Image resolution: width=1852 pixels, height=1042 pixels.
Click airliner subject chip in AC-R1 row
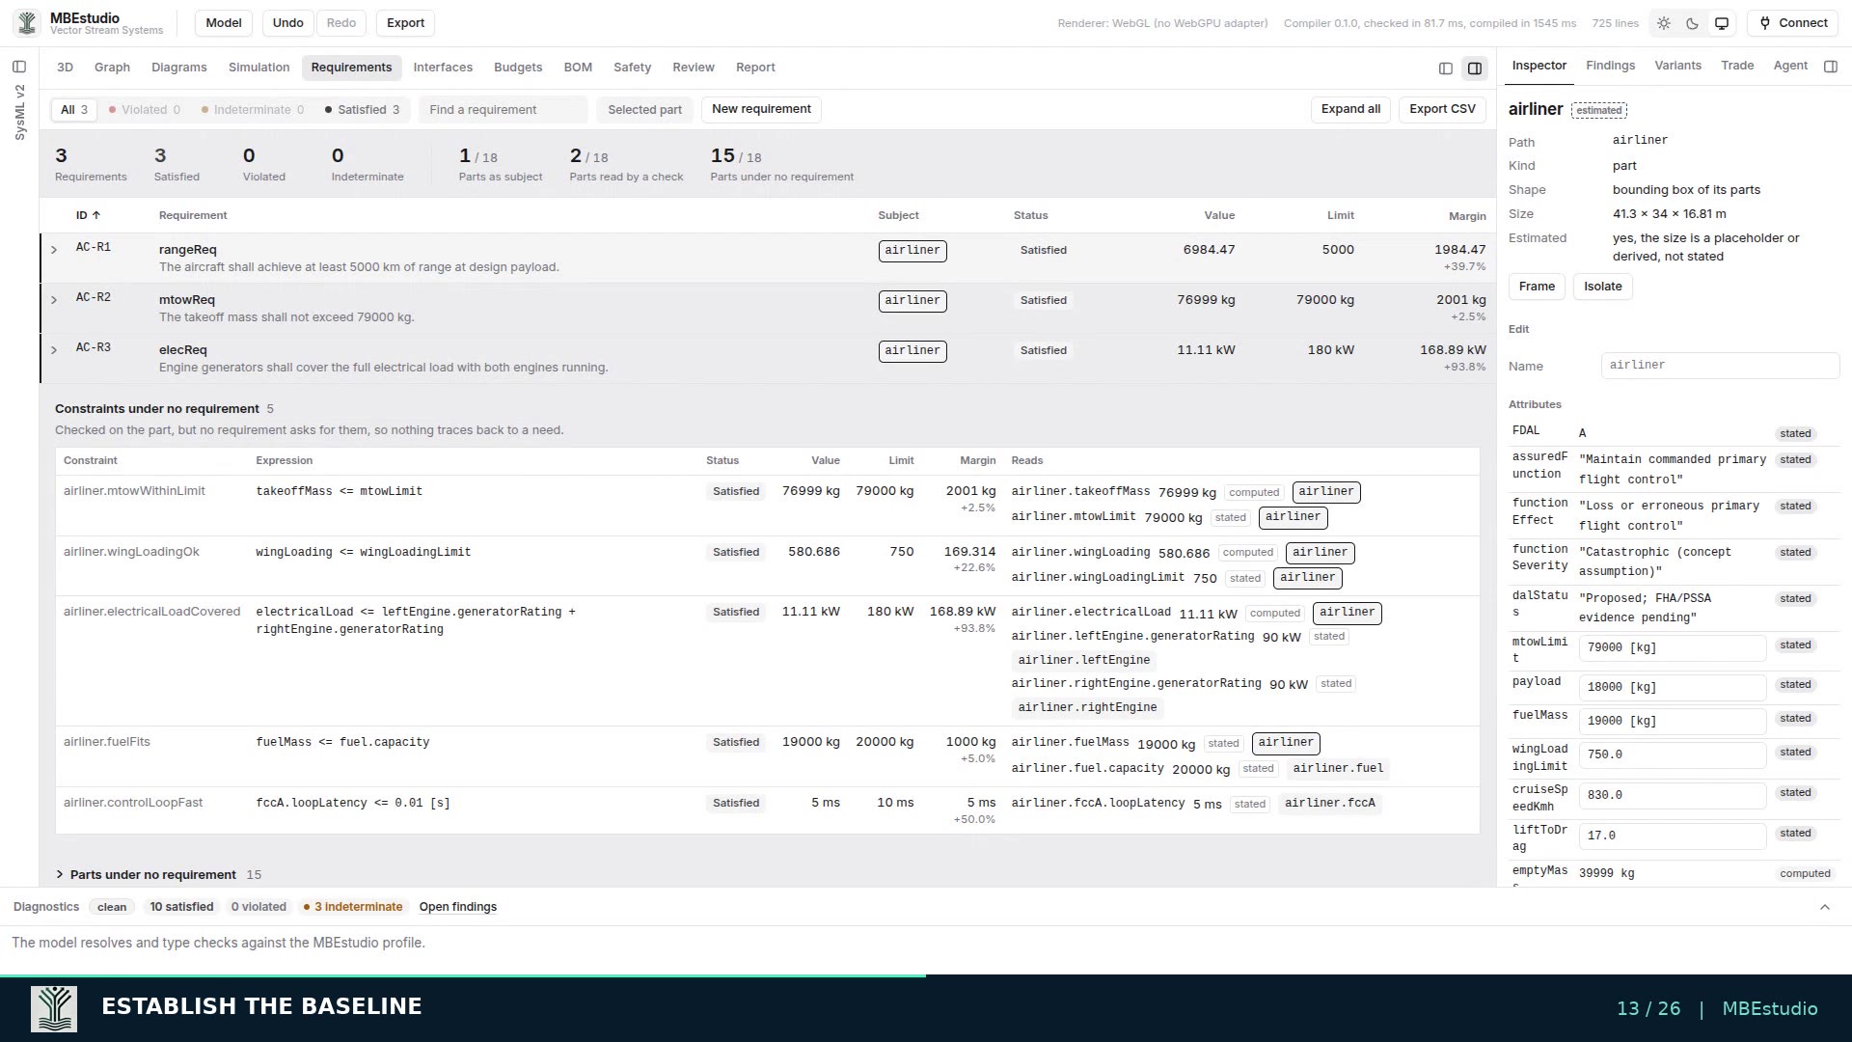pos(912,251)
